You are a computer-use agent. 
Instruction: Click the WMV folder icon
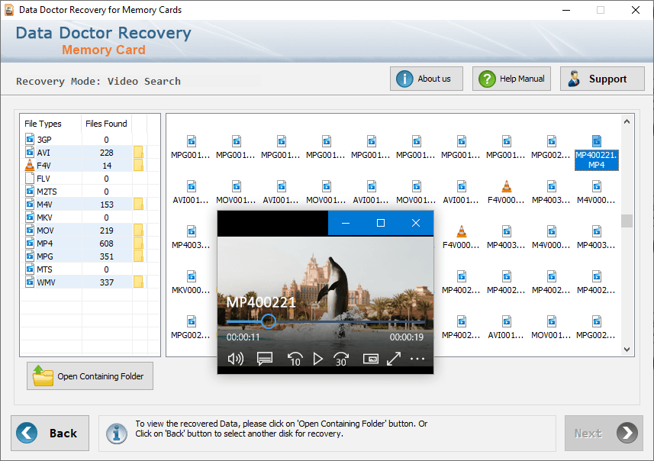coord(138,282)
